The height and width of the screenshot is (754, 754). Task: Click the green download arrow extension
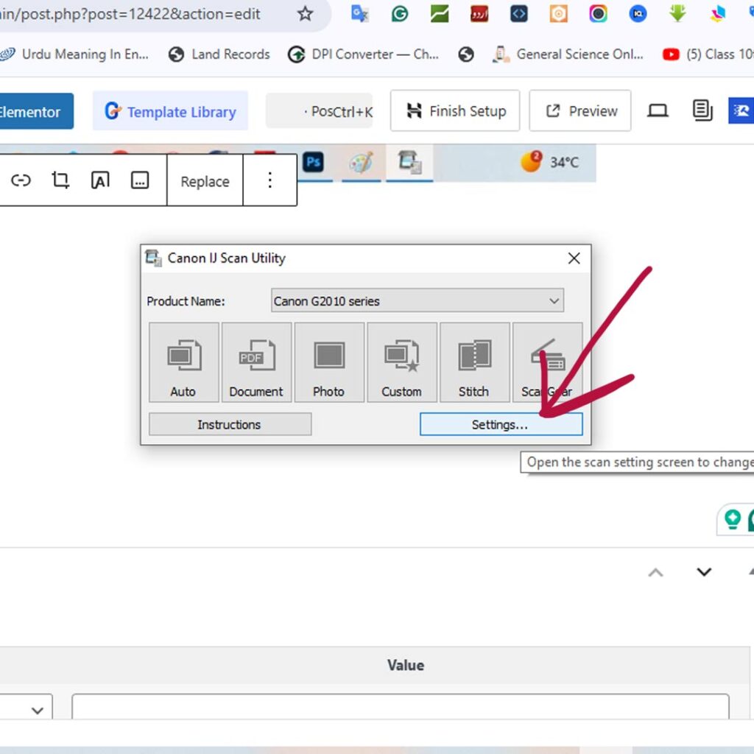pyautogui.click(x=677, y=14)
